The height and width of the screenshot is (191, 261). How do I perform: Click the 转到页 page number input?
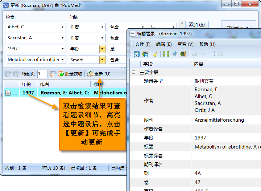(42, 74)
